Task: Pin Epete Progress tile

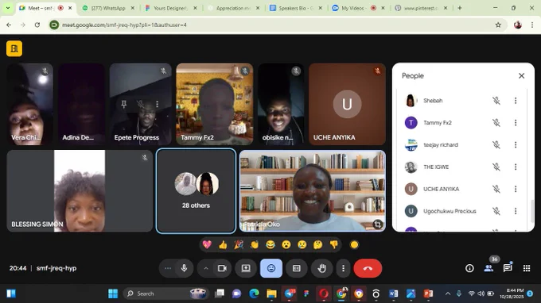Action: pos(124,104)
